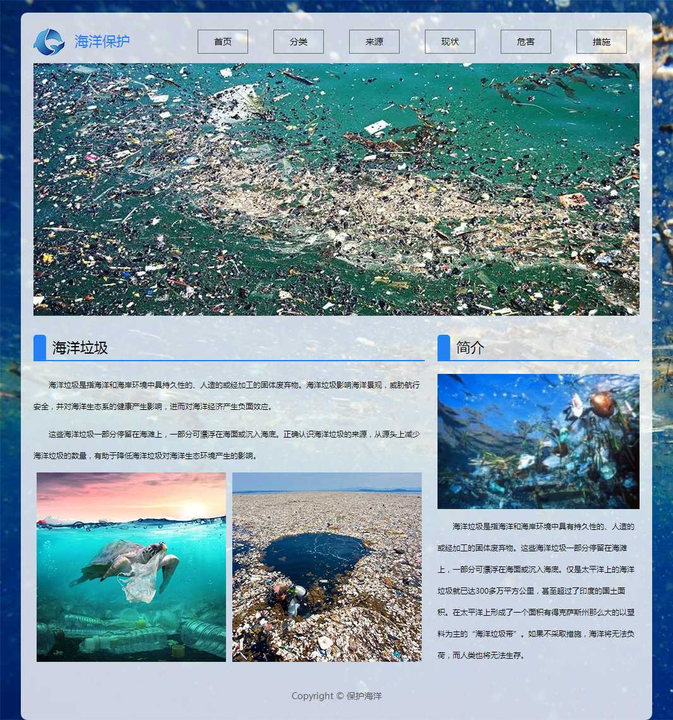This screenshot has width=673, height=720.
Task: Go to the 分类 navigation page
Action: click(299, 42)
